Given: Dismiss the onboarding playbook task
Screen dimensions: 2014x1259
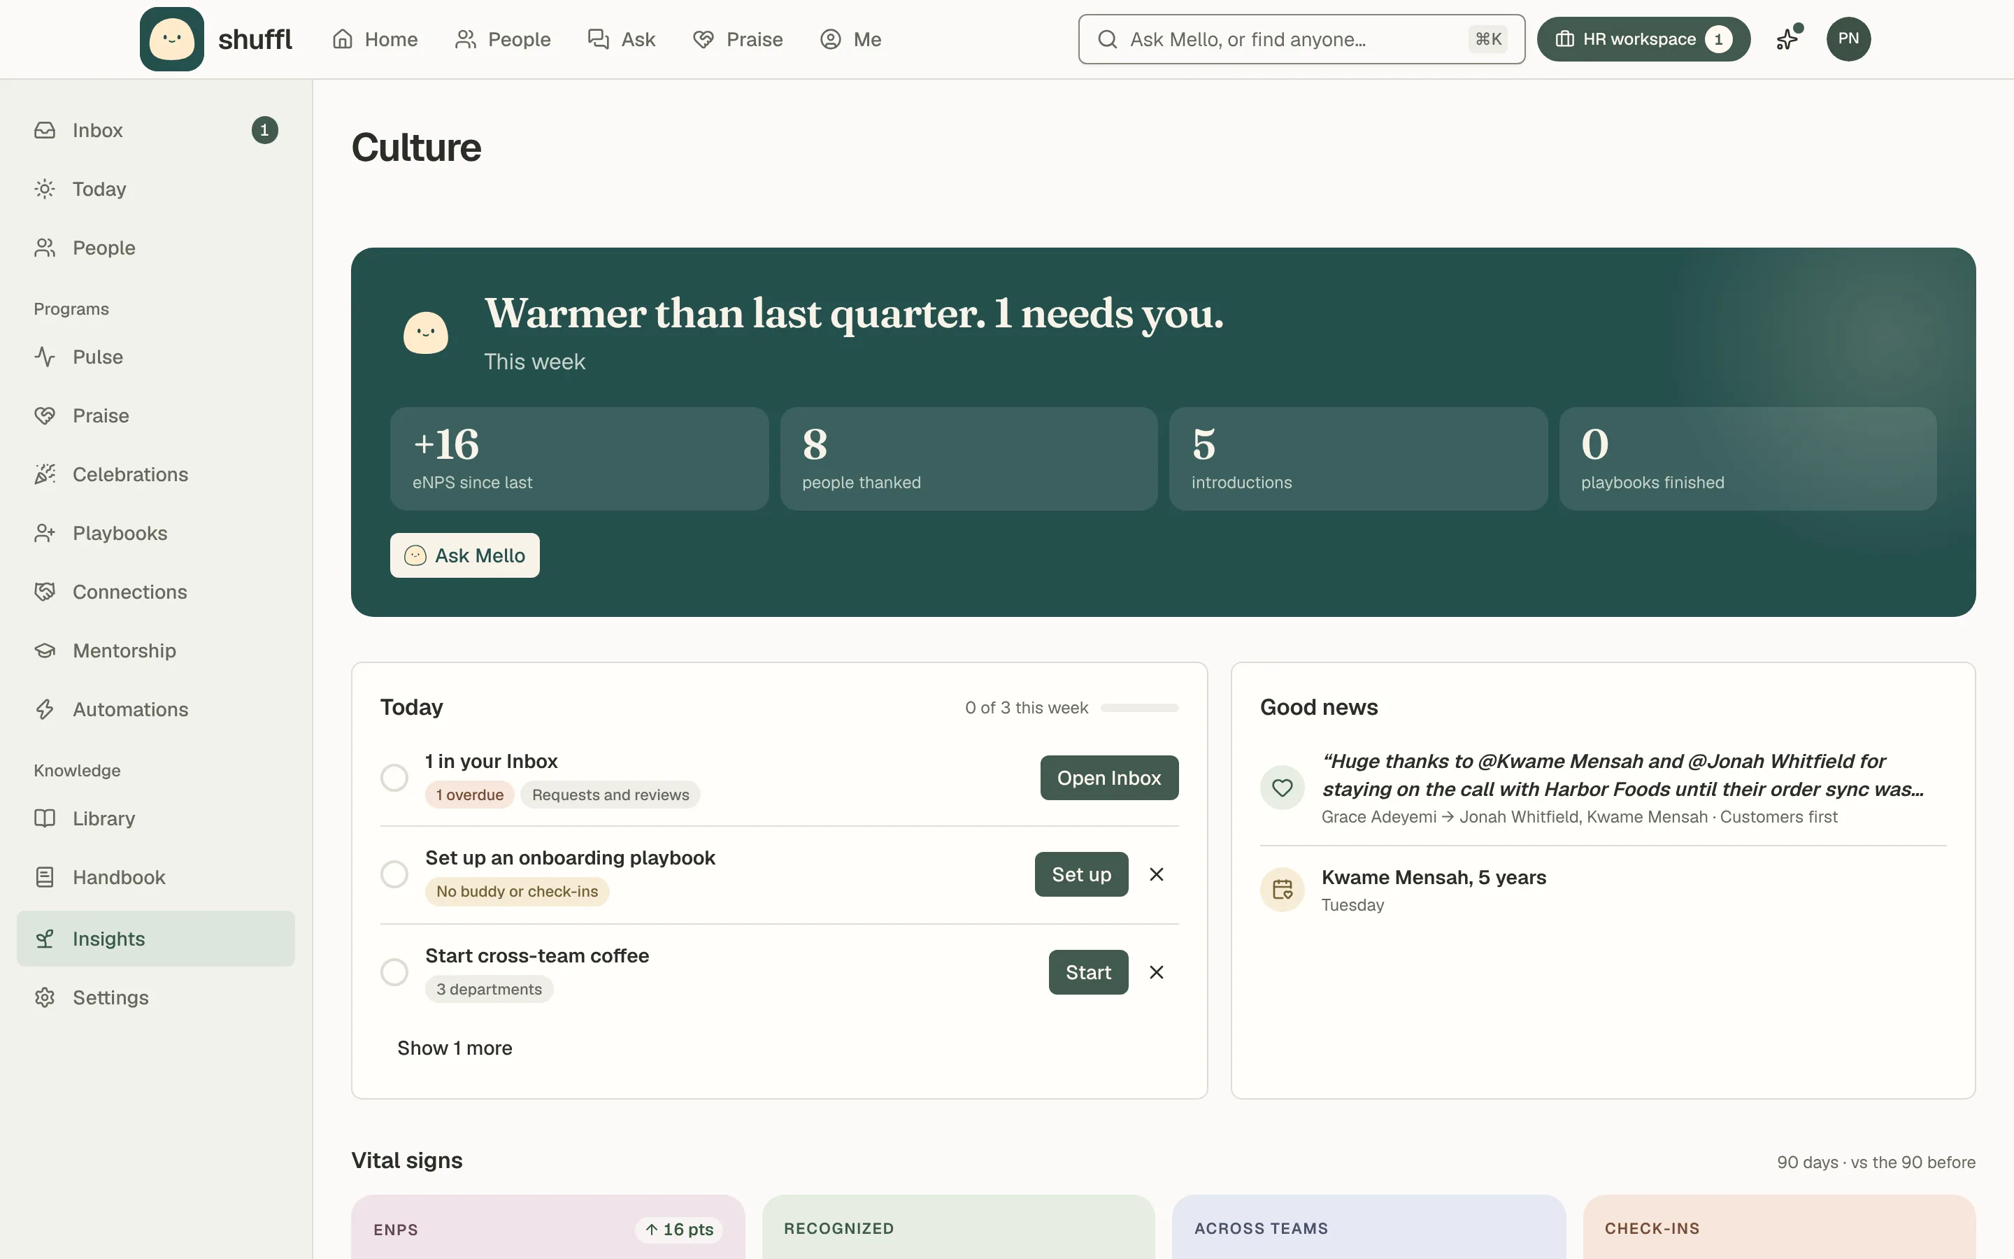Looking at the screenshot, I should coord(1157,874).
